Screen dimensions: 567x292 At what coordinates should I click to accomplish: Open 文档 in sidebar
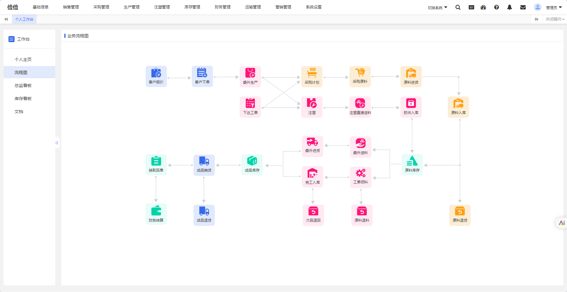pyautogui.click(x=29, y=112)
